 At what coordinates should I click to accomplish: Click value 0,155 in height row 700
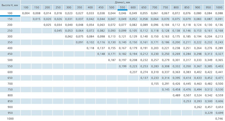[x=155, y=84]
